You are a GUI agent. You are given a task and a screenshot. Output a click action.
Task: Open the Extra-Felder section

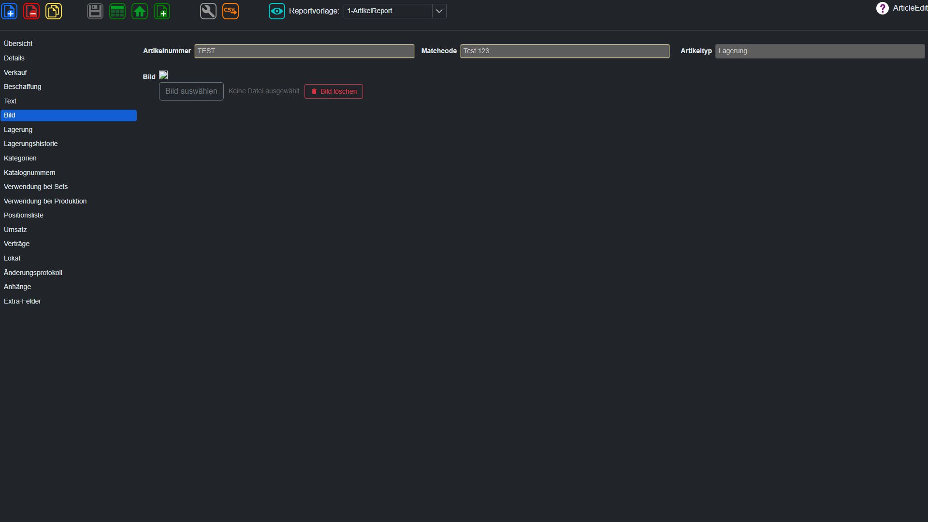click(x=69, y=301)
